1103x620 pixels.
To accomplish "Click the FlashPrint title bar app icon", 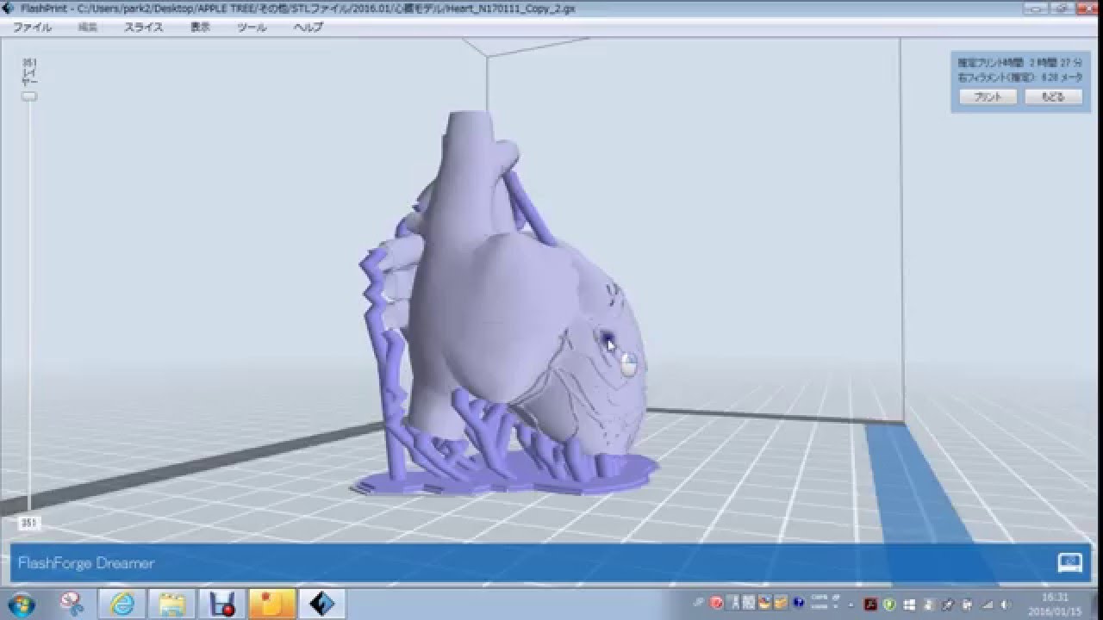I will [x=9, y=9].
